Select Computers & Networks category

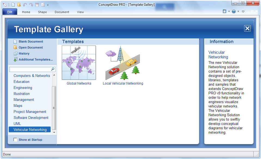point(32,76)
